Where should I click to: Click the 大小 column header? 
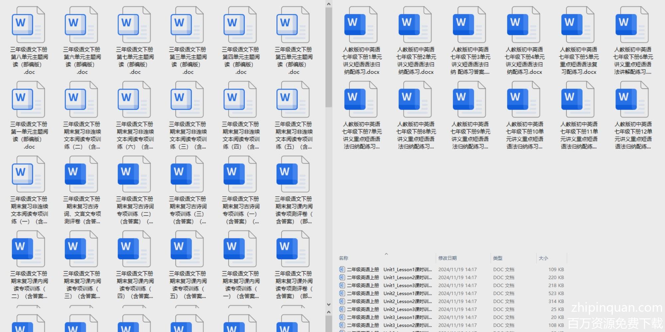tap(543, 258)
